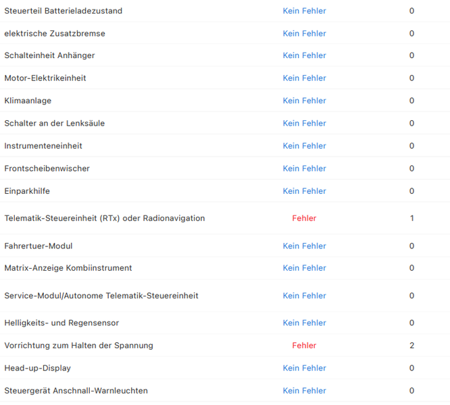This screenshot has height=405, width=450.
Task: Click Motor-Elektrikeinheit 'Kein Fehler' link
Action: (x=304, y=78)
